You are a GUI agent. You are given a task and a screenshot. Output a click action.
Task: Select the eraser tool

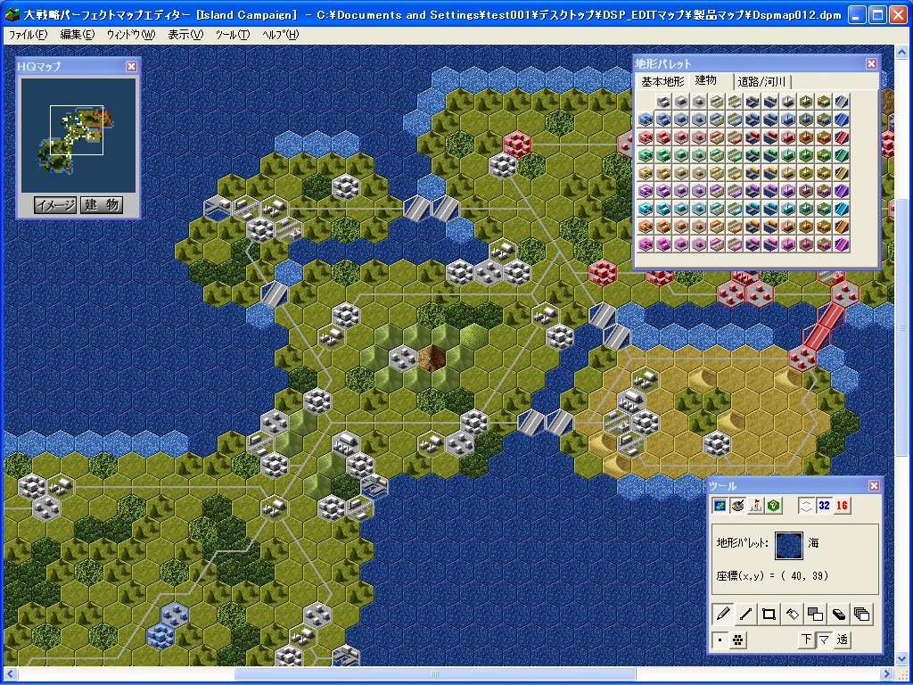[x=838, y=614]
